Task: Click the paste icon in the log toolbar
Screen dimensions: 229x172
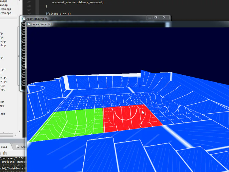Action: click(5, 153)
